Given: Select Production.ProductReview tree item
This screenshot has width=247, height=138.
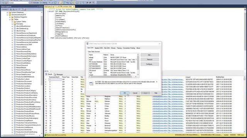Looking at the screenshot, I should (x=25, y=116).
